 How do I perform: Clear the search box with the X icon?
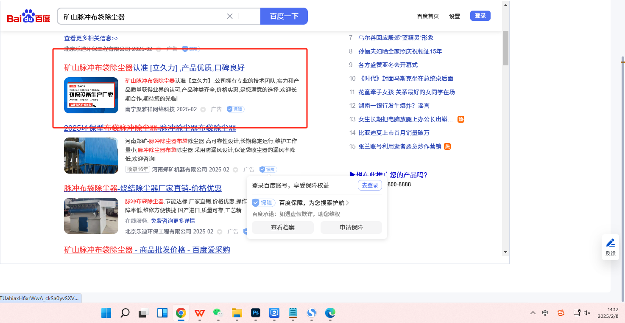[230, 16]
